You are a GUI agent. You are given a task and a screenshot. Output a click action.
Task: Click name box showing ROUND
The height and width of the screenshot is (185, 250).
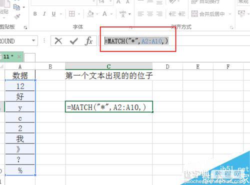[x=15, y=41]
